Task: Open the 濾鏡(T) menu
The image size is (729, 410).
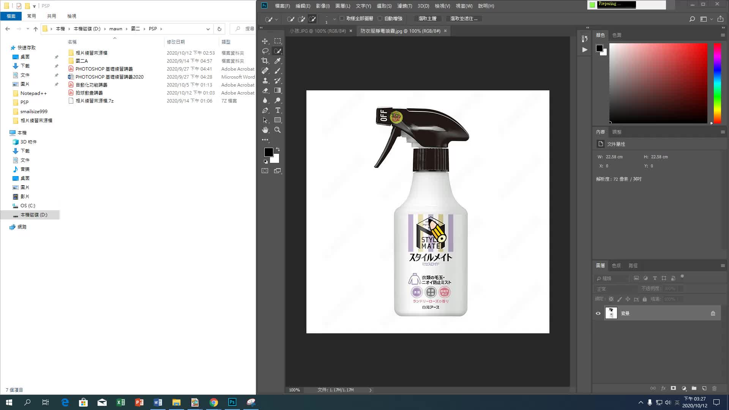Action: [405, 6]
